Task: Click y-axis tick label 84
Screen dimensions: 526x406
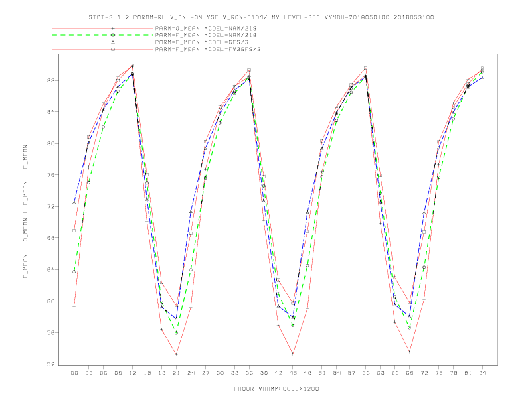Action: [x=51, y=112]
